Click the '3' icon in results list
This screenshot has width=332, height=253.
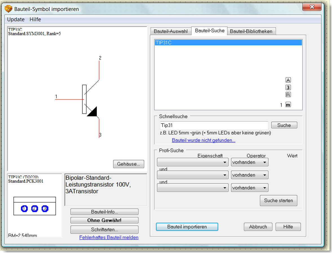point(288,88)
